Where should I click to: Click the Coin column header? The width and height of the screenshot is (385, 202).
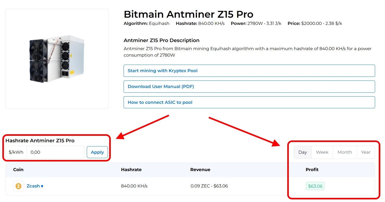[18, 170]
